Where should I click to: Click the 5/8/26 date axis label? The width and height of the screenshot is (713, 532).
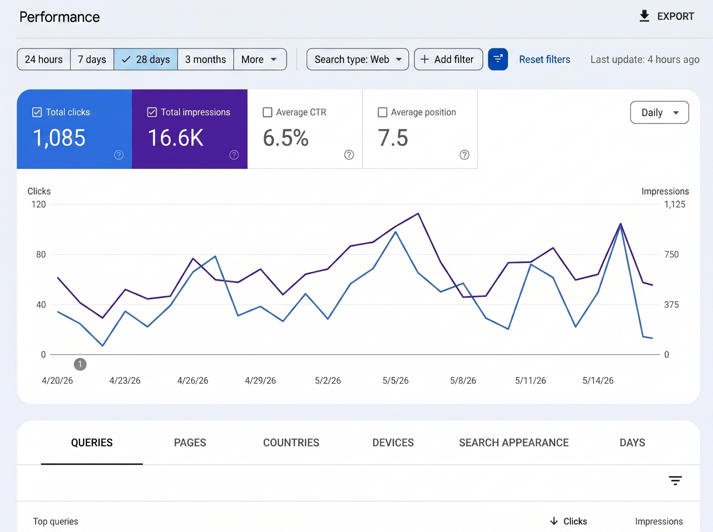pos(463,381)
